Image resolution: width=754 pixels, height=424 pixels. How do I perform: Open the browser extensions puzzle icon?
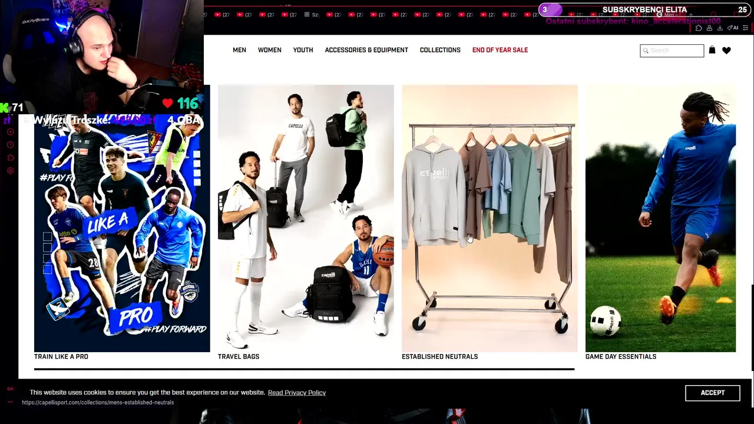(699, 28)
